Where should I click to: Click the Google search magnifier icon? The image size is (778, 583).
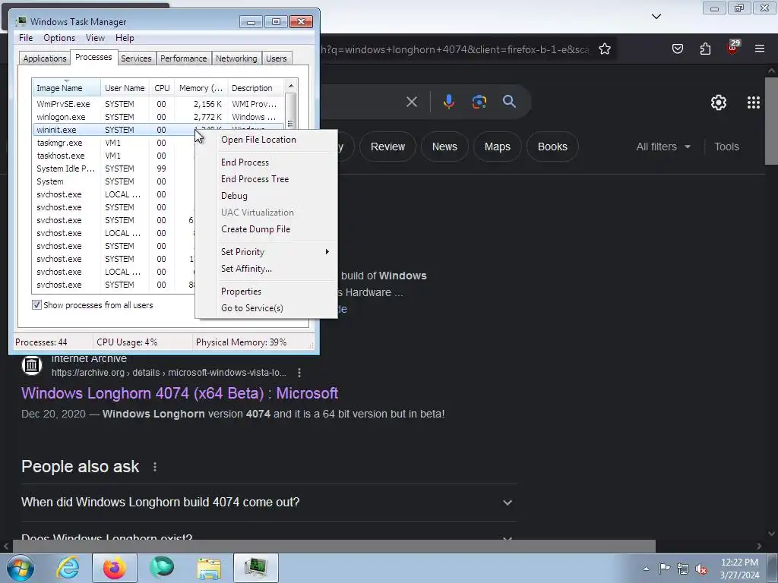(509, 102)
